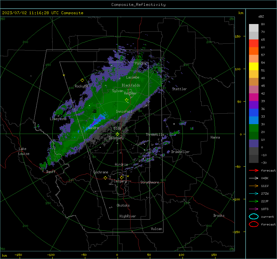Click the yellow 54 dBZ color swatch
The width and height of the screenshot is (277, 259).
coord(254,67)
